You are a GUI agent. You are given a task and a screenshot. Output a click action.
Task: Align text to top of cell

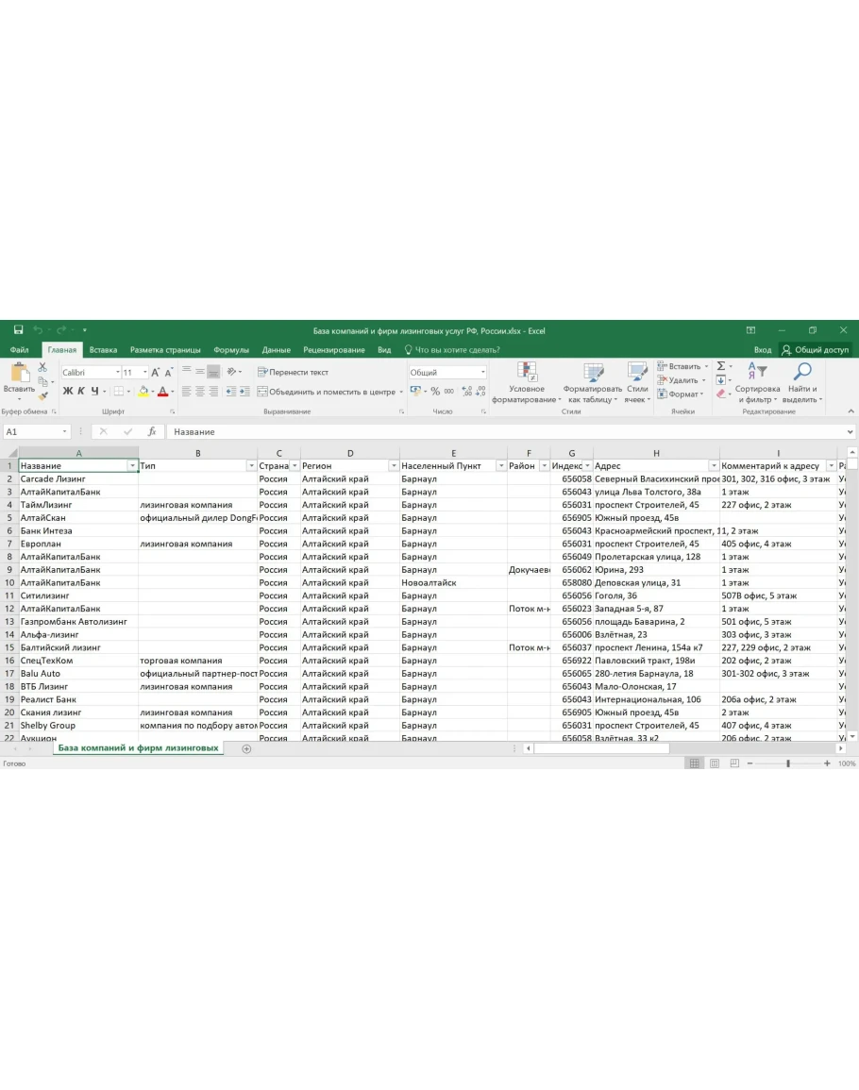[x=186, y=372]
